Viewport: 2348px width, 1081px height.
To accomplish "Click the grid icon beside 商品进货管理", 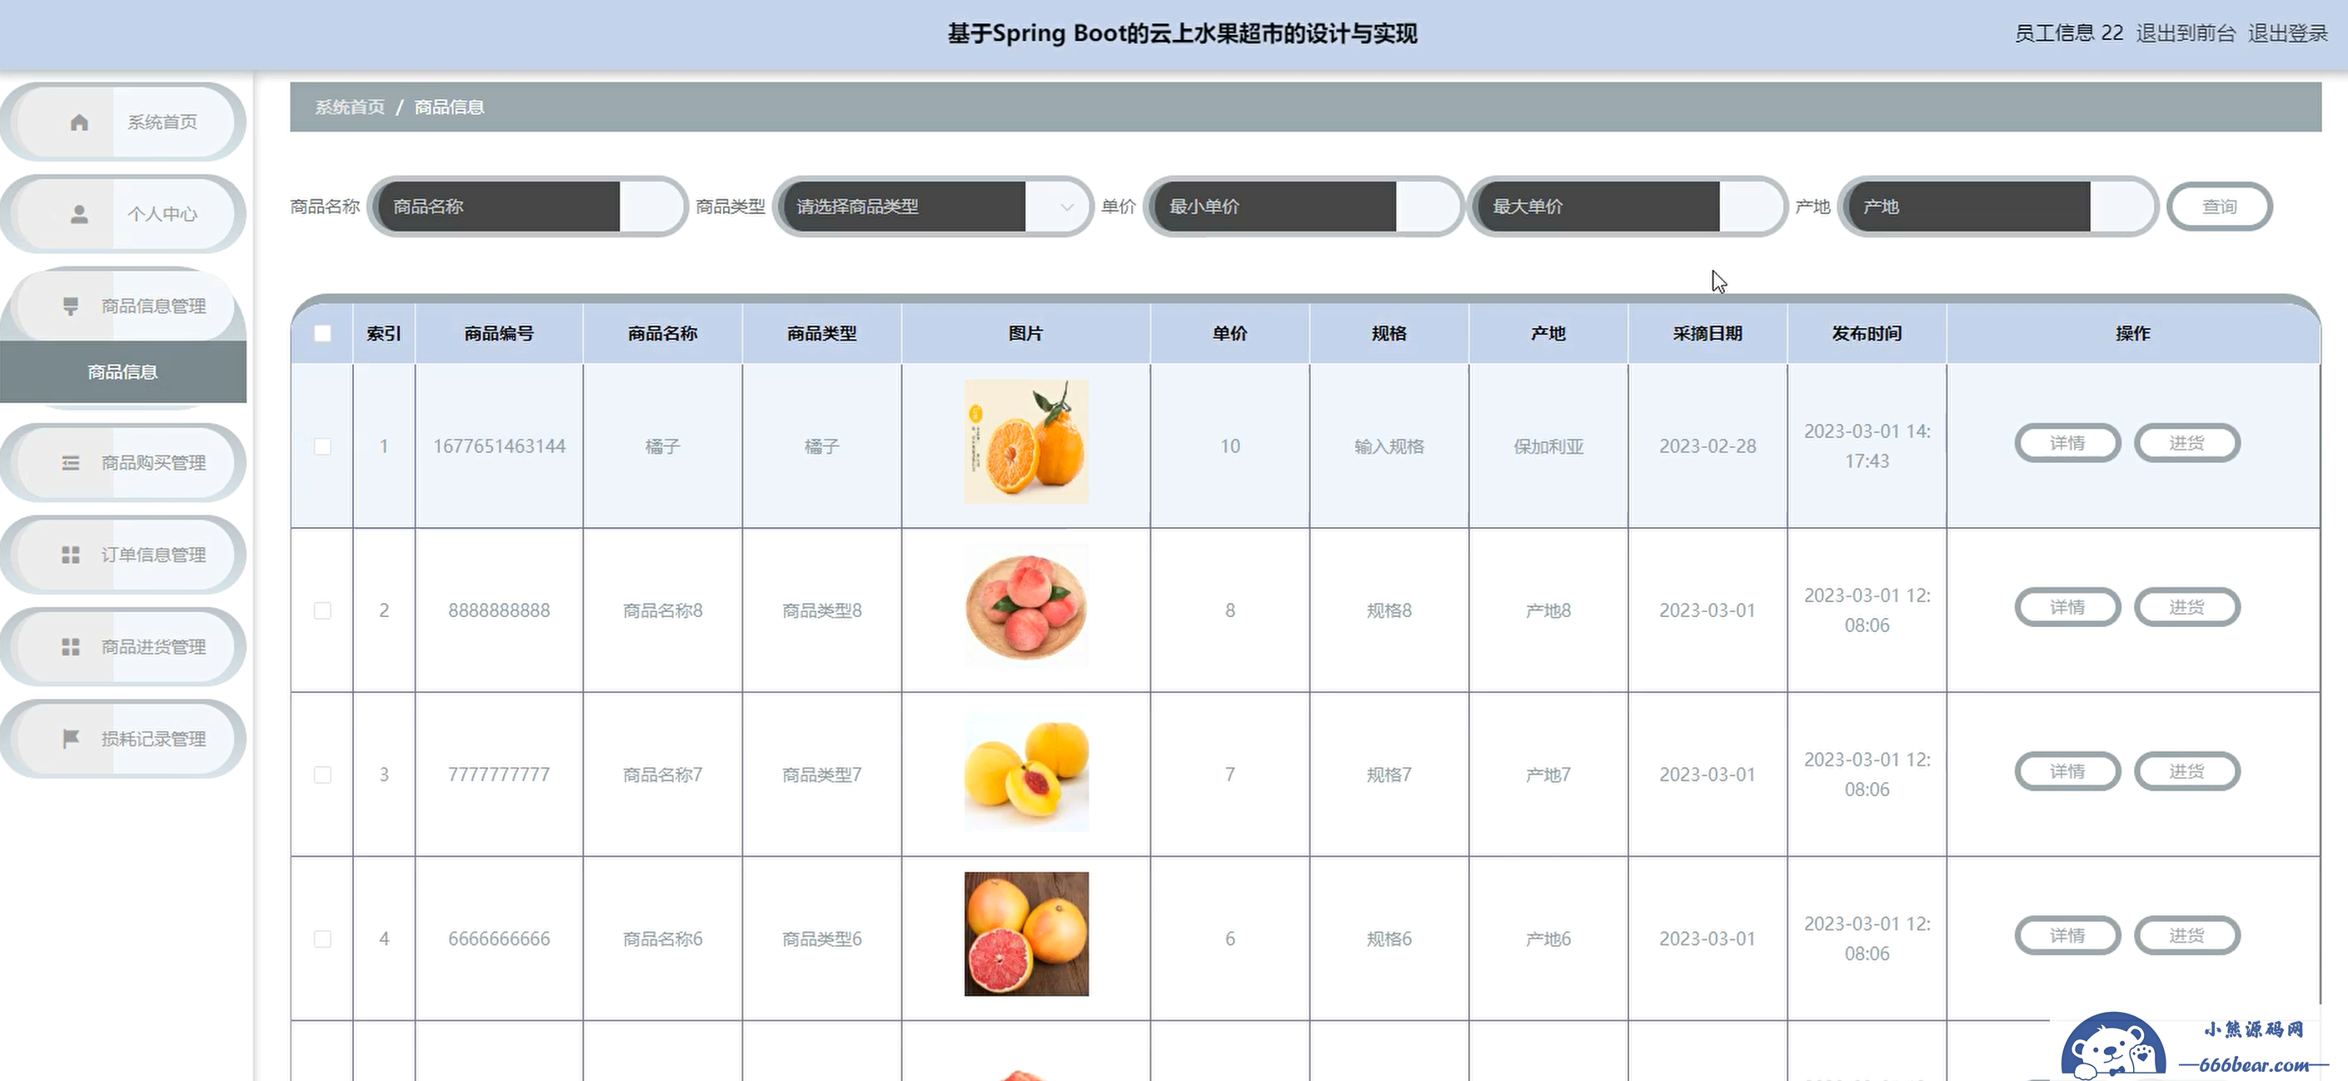I will click(x=70, y=647).
